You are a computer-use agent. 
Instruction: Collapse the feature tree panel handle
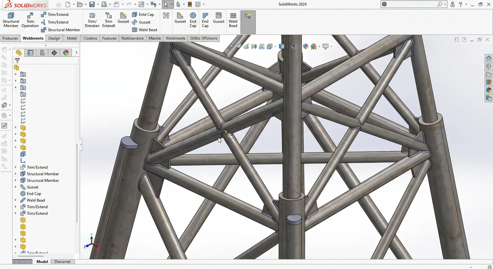click(81, 145)
